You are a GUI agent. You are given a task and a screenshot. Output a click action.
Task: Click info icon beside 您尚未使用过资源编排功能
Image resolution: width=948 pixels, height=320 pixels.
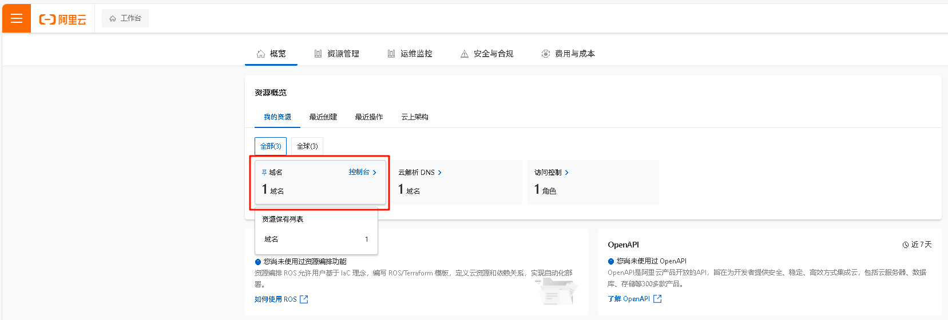tap(258, 262)
